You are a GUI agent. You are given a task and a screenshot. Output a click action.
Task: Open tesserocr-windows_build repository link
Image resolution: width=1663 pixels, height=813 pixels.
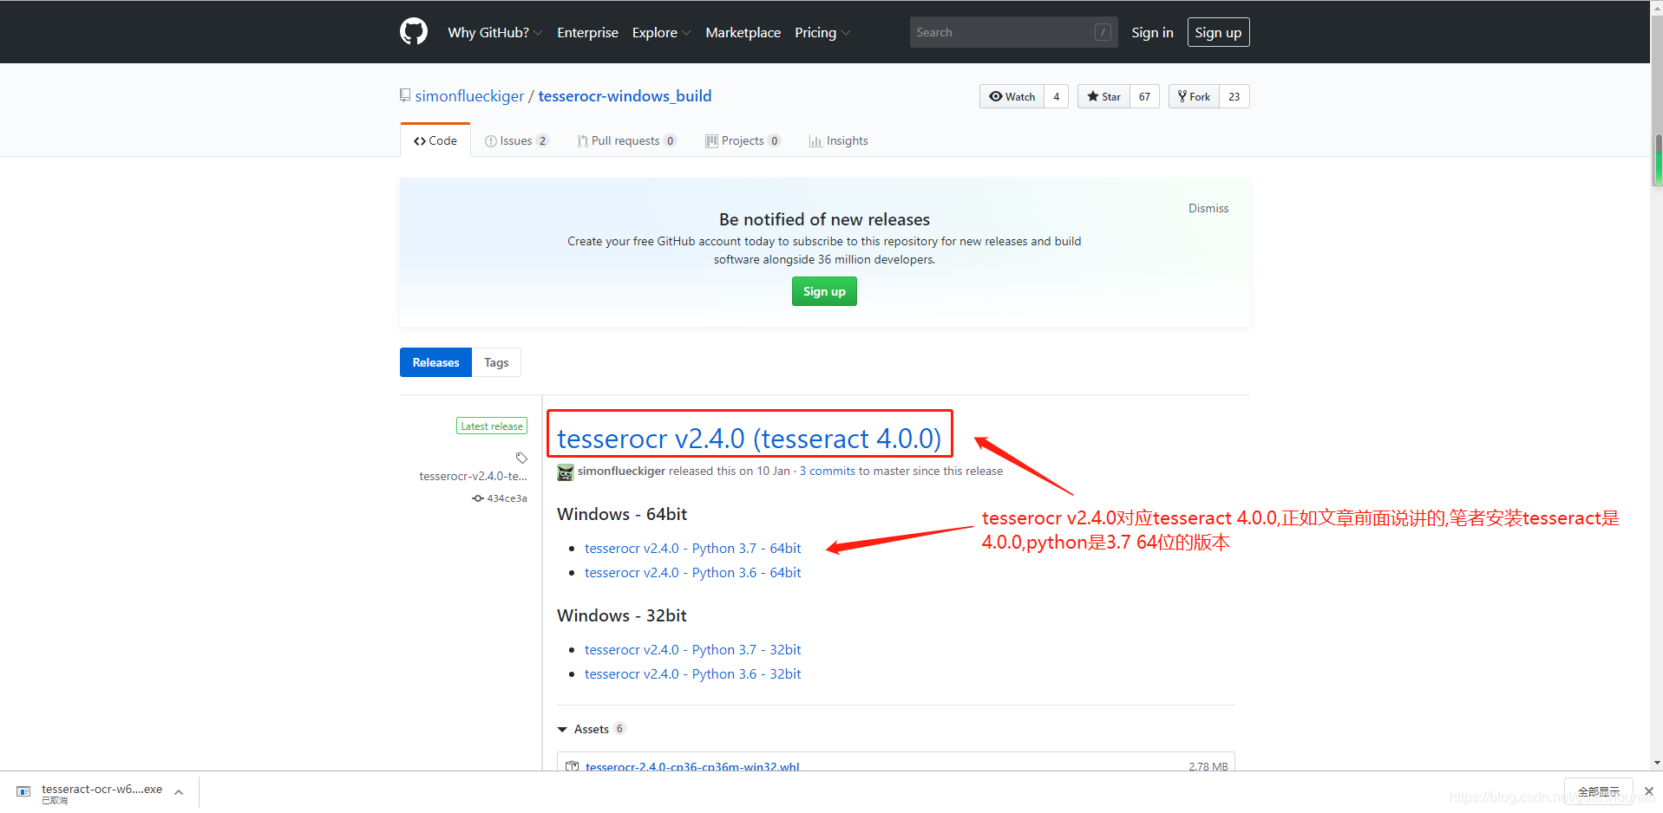pyautogui.click(x=625, y=96)
